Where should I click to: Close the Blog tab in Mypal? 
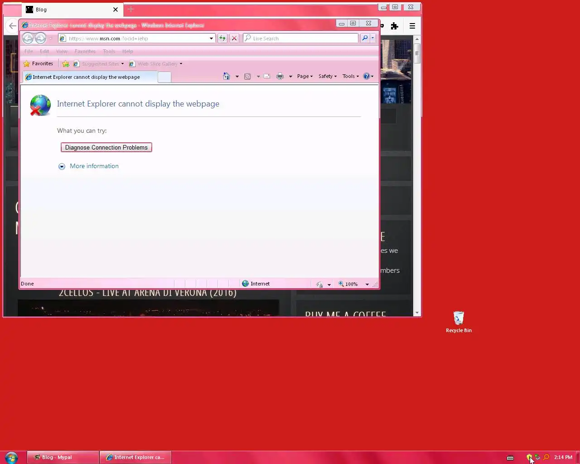(x=116, y=10)
